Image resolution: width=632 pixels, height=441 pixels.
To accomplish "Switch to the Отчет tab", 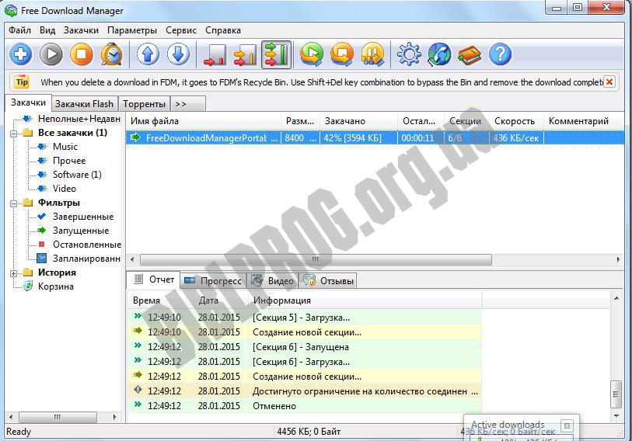I will [x=154, y=280].
